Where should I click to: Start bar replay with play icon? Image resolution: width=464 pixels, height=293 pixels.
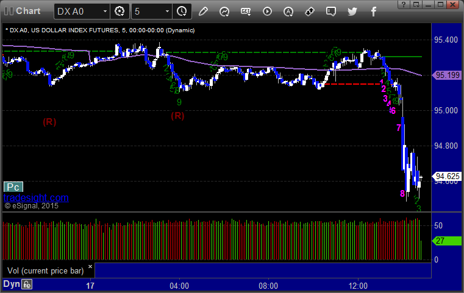[x=267, y=12]
